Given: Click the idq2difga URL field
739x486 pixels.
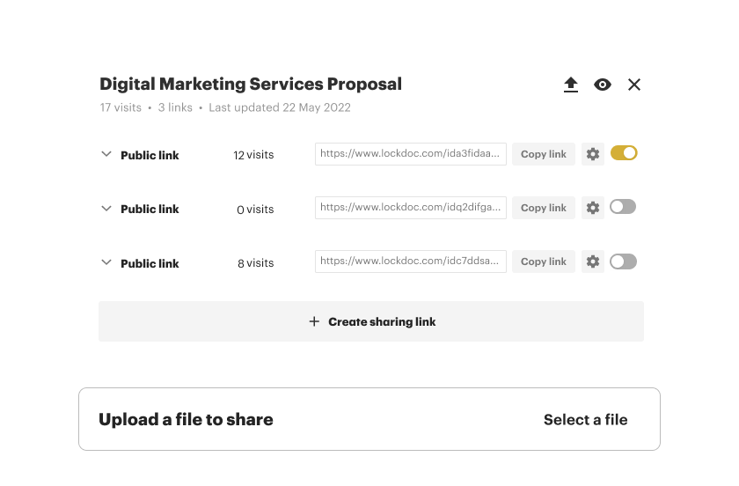Looking at the screenshot, I should (411, 208).
